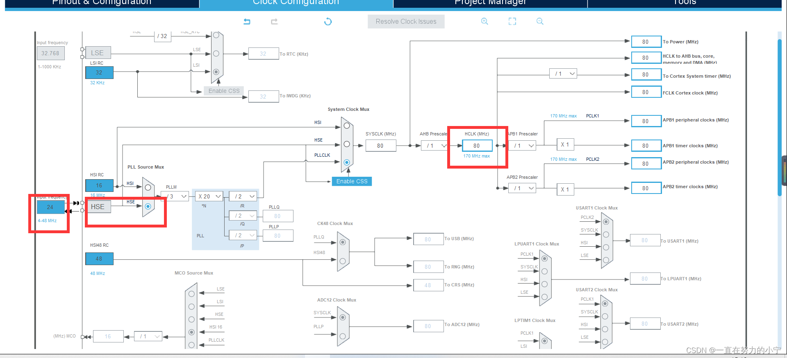787x358 pixels.
Task: Zoom out of the clock diagram
Action: (540, 21)
